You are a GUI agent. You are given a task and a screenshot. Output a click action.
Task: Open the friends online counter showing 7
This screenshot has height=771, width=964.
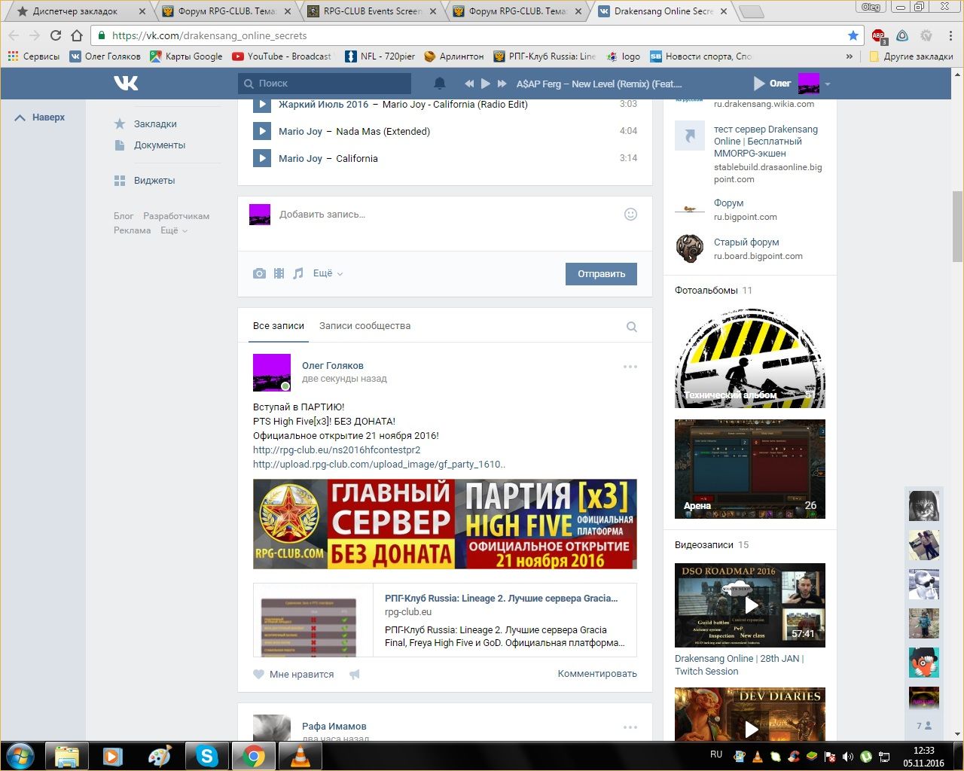924,726
